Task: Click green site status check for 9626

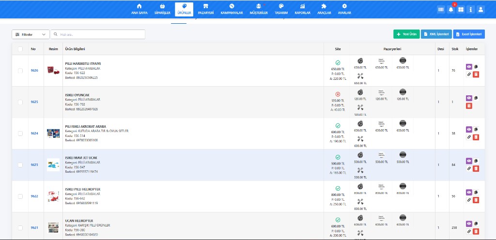Action: [x=338, y=63]
